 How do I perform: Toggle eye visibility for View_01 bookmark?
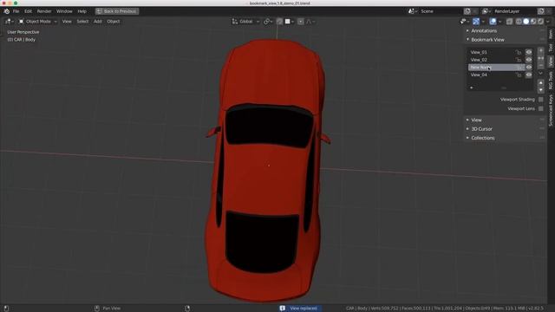point(529,52)
